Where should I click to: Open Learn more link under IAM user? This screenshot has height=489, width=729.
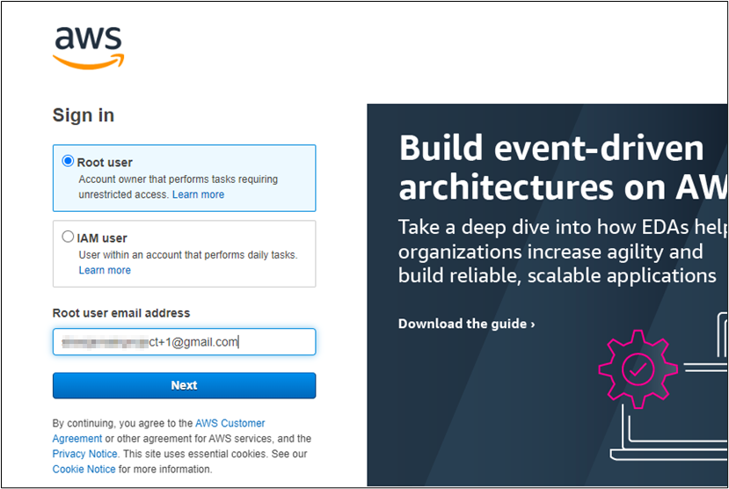point(105,270)
